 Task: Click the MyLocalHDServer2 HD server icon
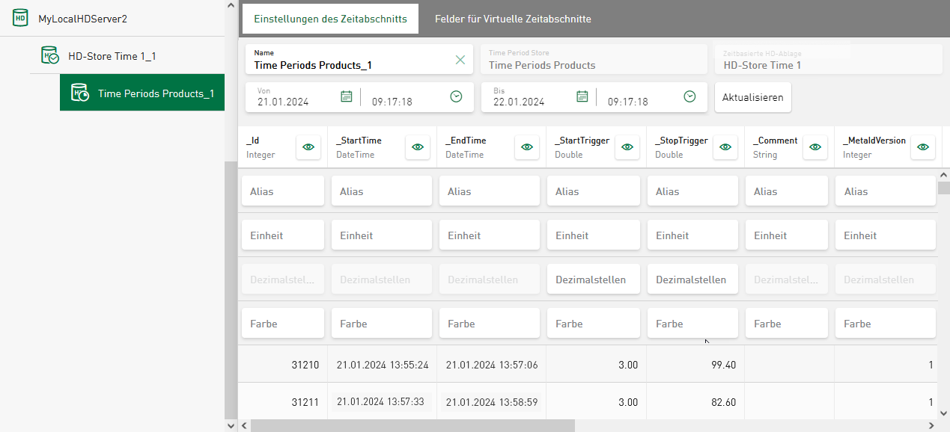20,18
